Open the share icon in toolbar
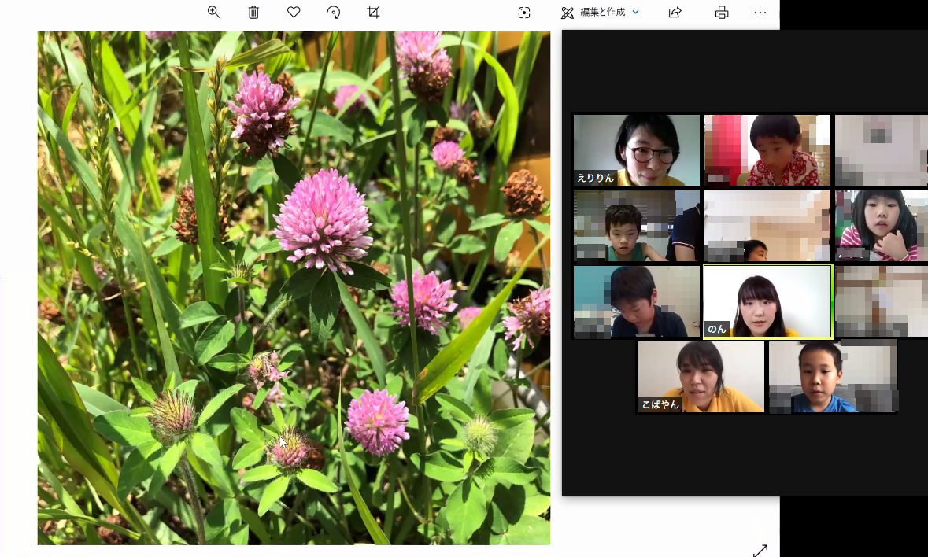 675,13
